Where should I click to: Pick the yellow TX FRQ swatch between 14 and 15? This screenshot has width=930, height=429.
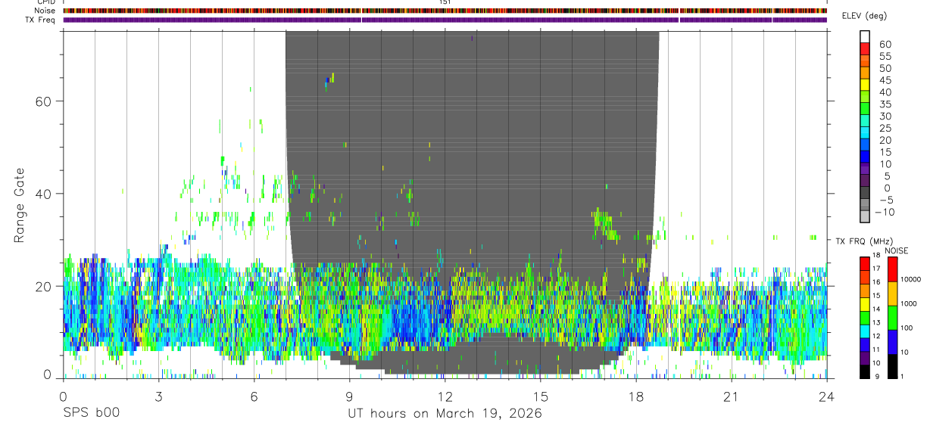[865, 303]
